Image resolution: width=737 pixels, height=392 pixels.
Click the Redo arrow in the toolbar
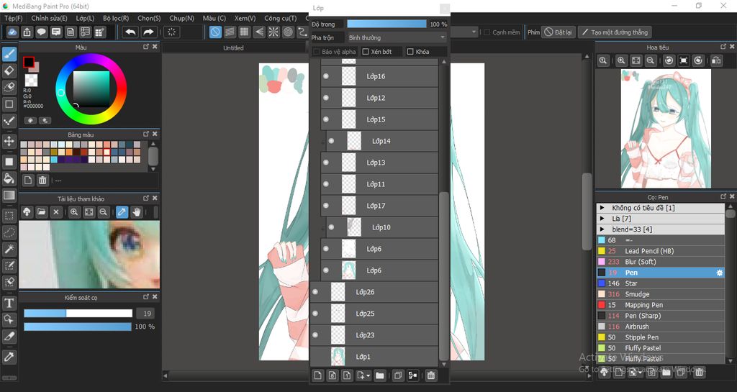(x=148, y=32)
